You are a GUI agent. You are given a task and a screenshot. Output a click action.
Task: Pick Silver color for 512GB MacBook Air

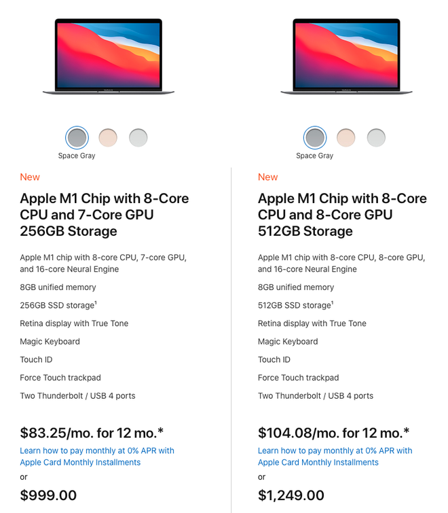coord(376,138)
